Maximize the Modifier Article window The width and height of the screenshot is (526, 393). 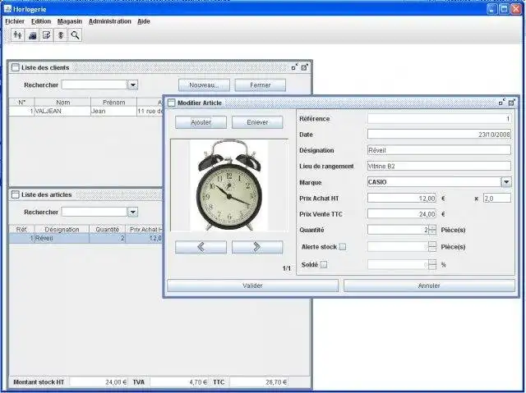(511, 103)
